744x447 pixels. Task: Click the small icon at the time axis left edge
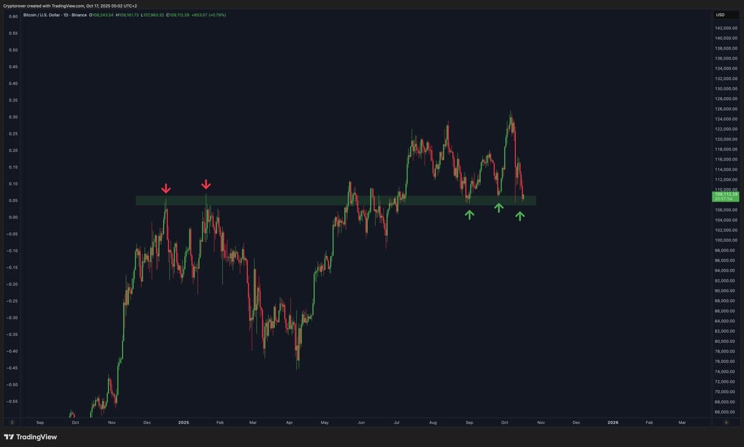click(14, 422)
